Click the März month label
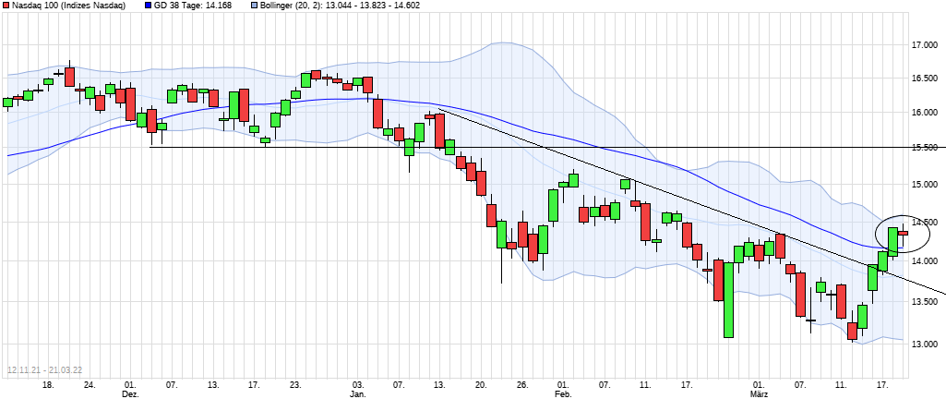This screenshot has width=946, height=411. (759, 393)
